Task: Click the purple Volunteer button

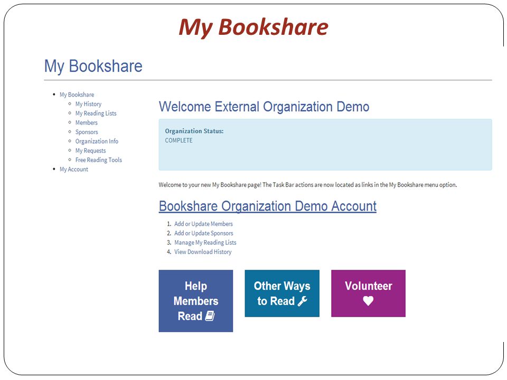Action: 368,293
